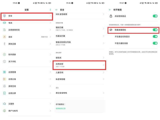Toggle 不在最近任务显示 switch
The image size is (160, 120).
(155, 36)
